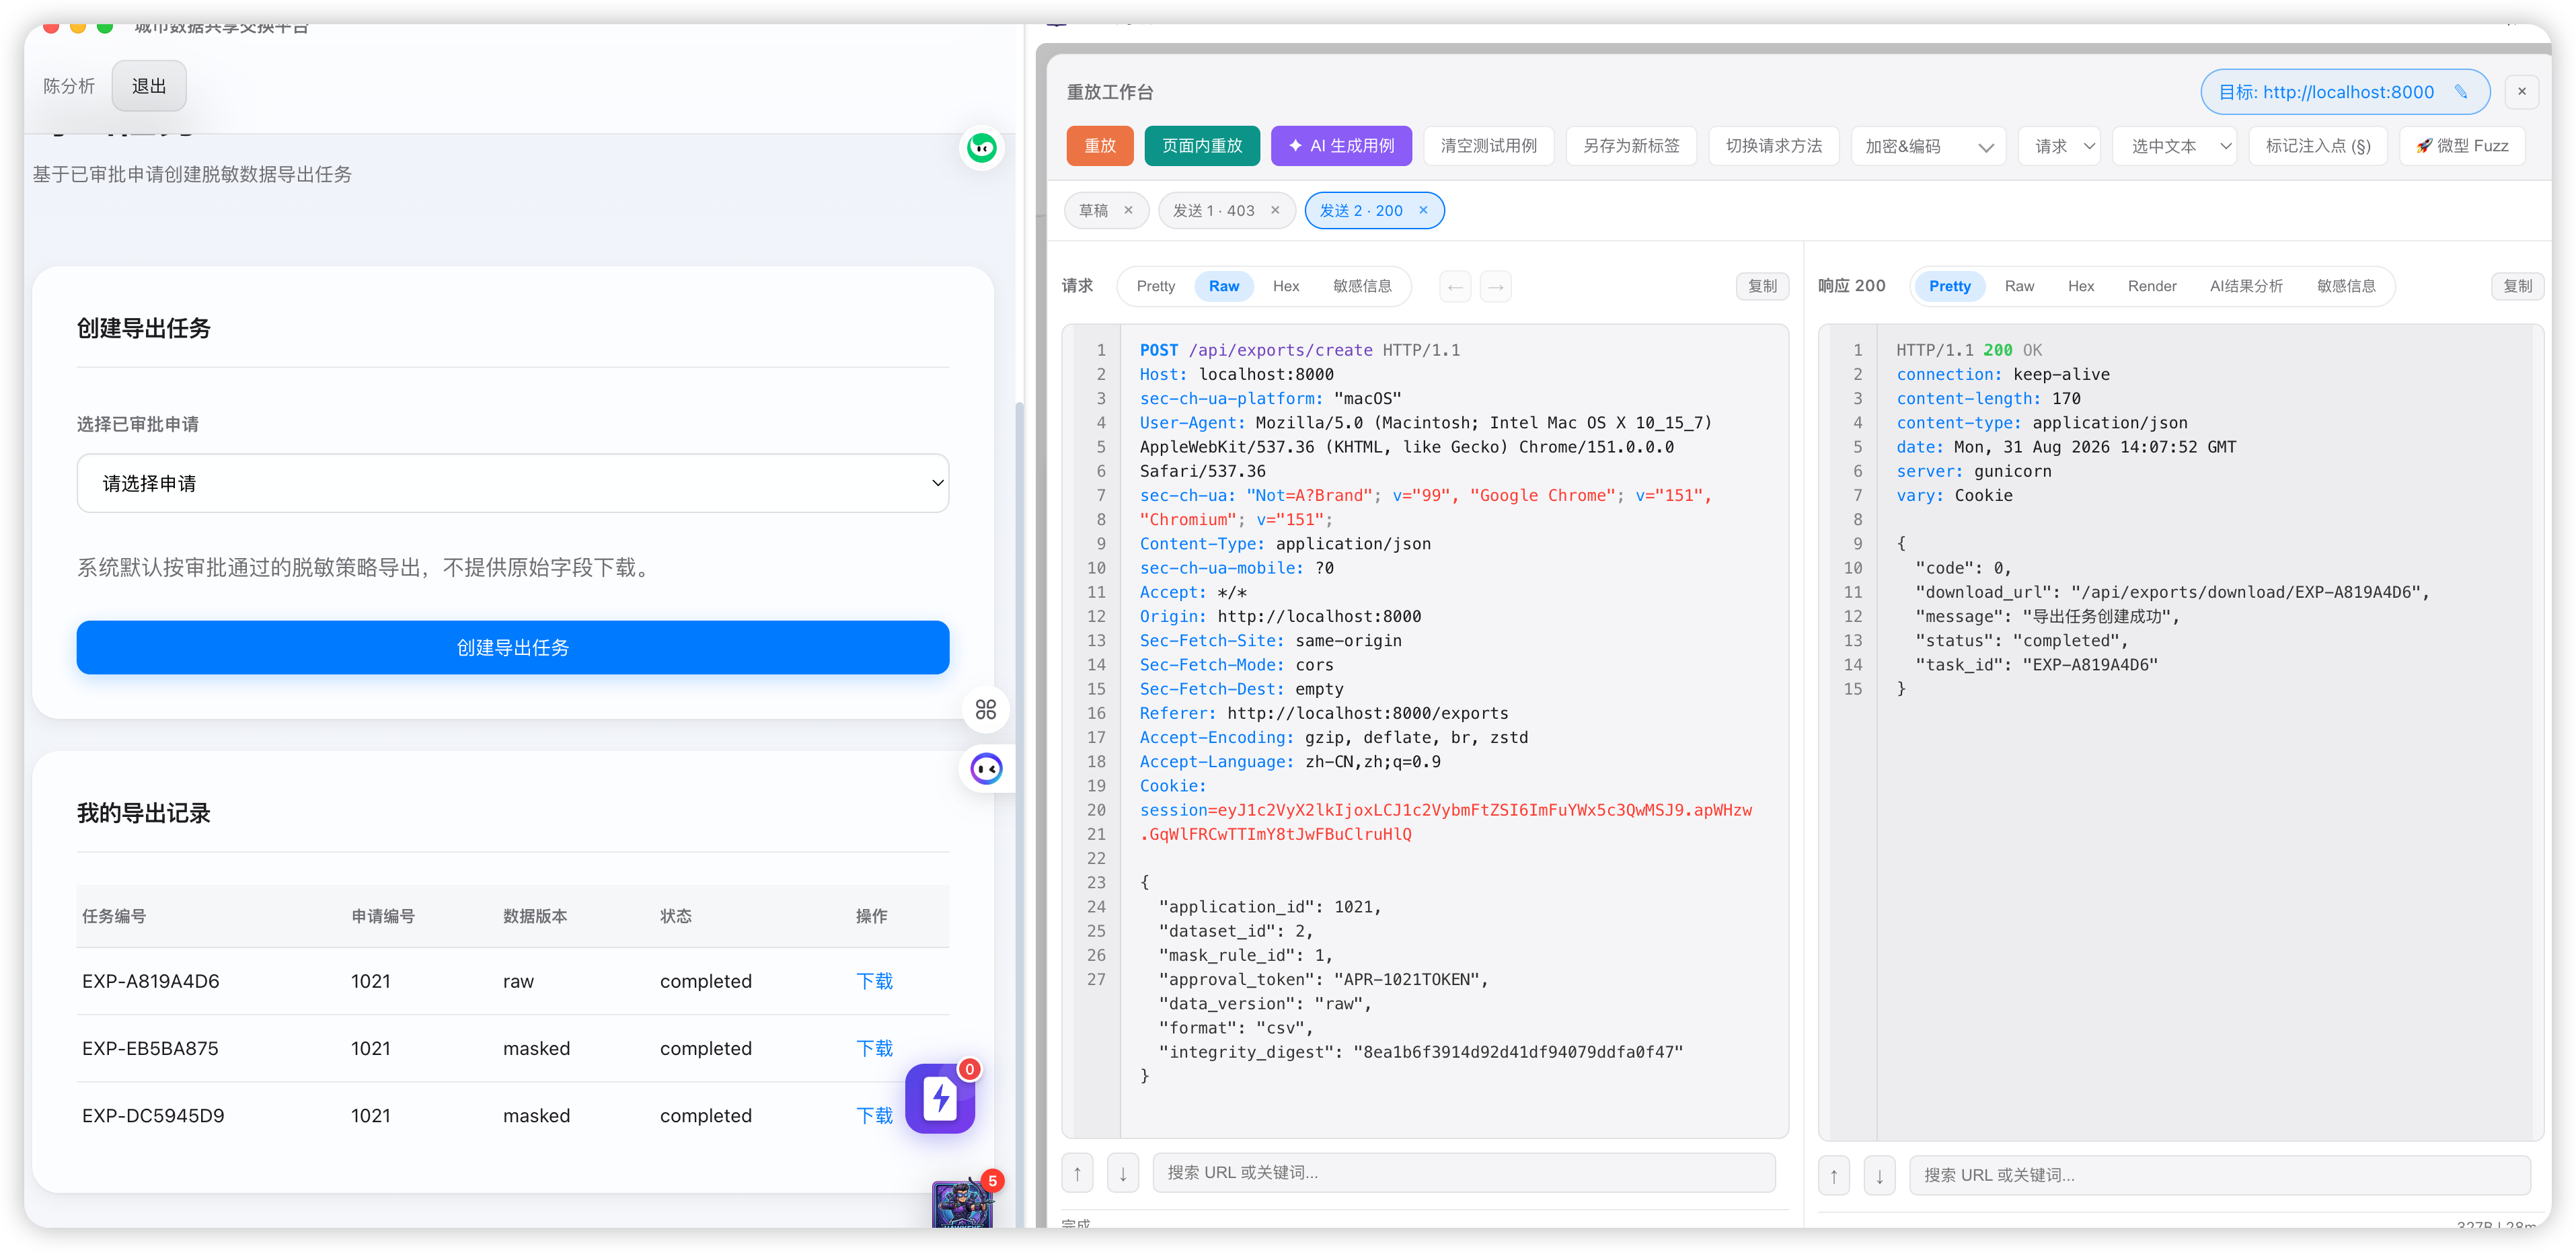Screen dimensions: 2576x1252
Task: Close the 草稿 tab
Action: [x=1128, y=210]
